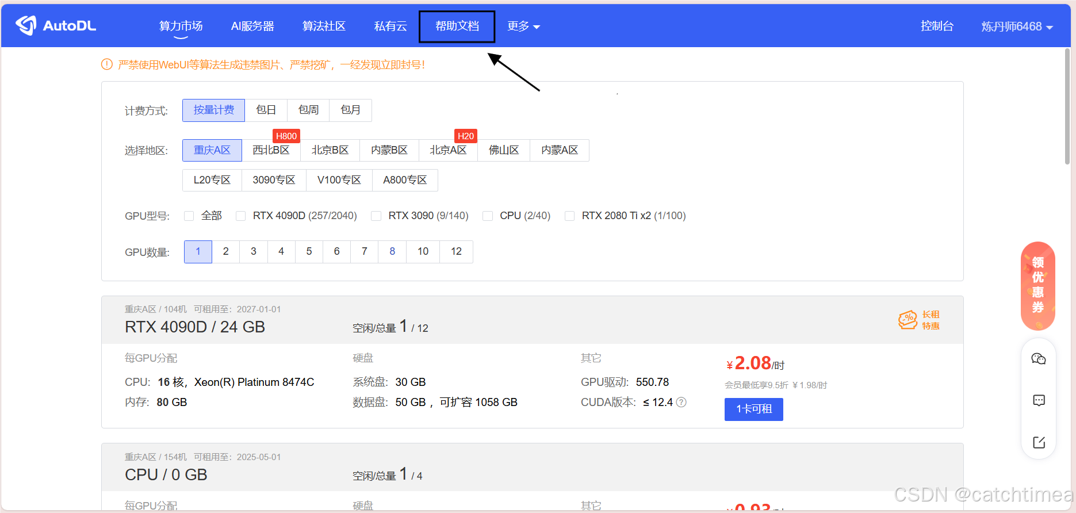Select 内蒙B区 region
The width and height of the screenshot is (1076, 513).
pyautogui.click(x=389, y=150)
